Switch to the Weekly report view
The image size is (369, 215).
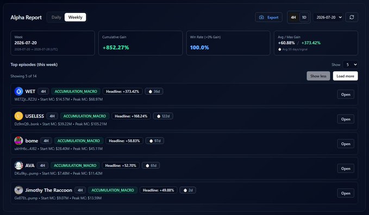(x=76, y=17)
